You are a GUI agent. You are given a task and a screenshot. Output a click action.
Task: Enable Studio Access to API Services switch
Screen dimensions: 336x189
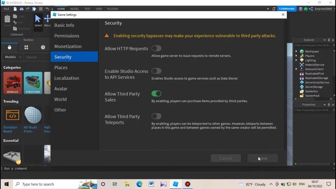(x=156, y=71)
